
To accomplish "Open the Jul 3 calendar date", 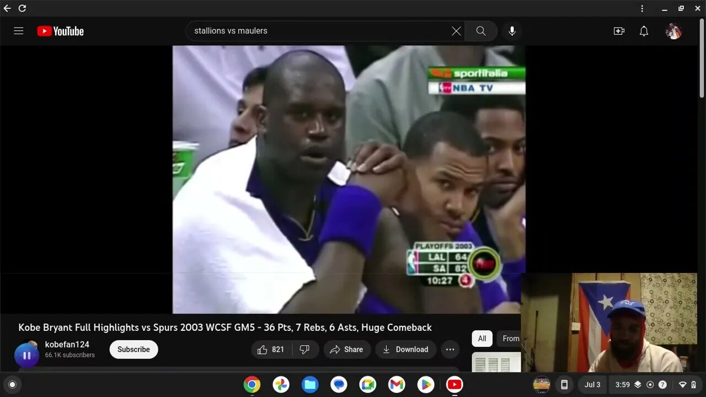I will (592, 384).
